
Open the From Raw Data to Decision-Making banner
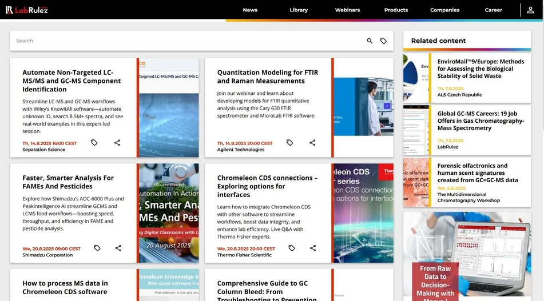[467, 256]
